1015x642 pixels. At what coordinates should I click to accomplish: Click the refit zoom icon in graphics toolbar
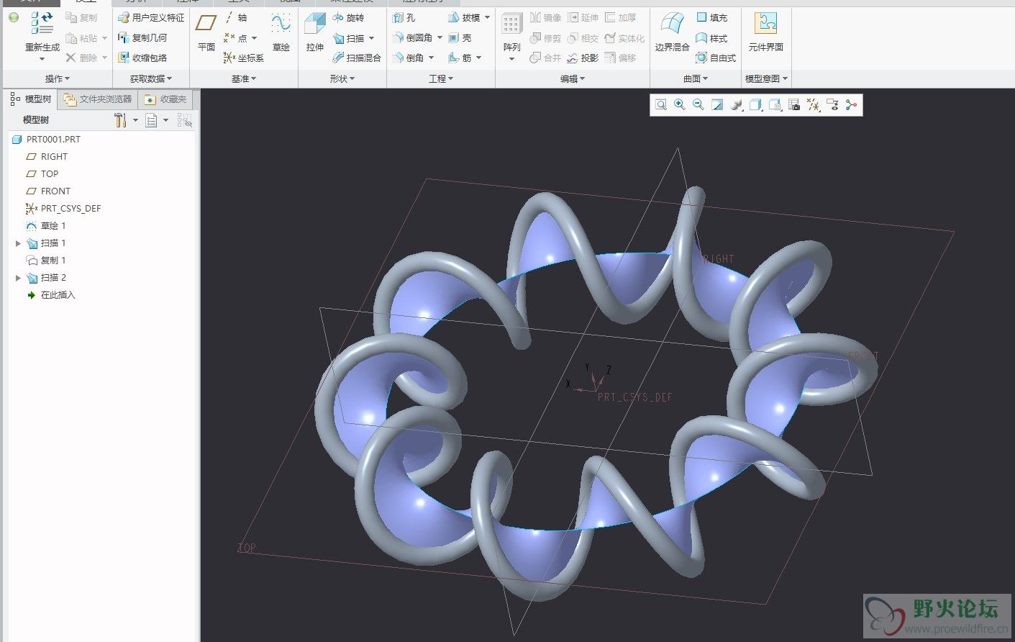pyautogui.click(x=660, y=105)
